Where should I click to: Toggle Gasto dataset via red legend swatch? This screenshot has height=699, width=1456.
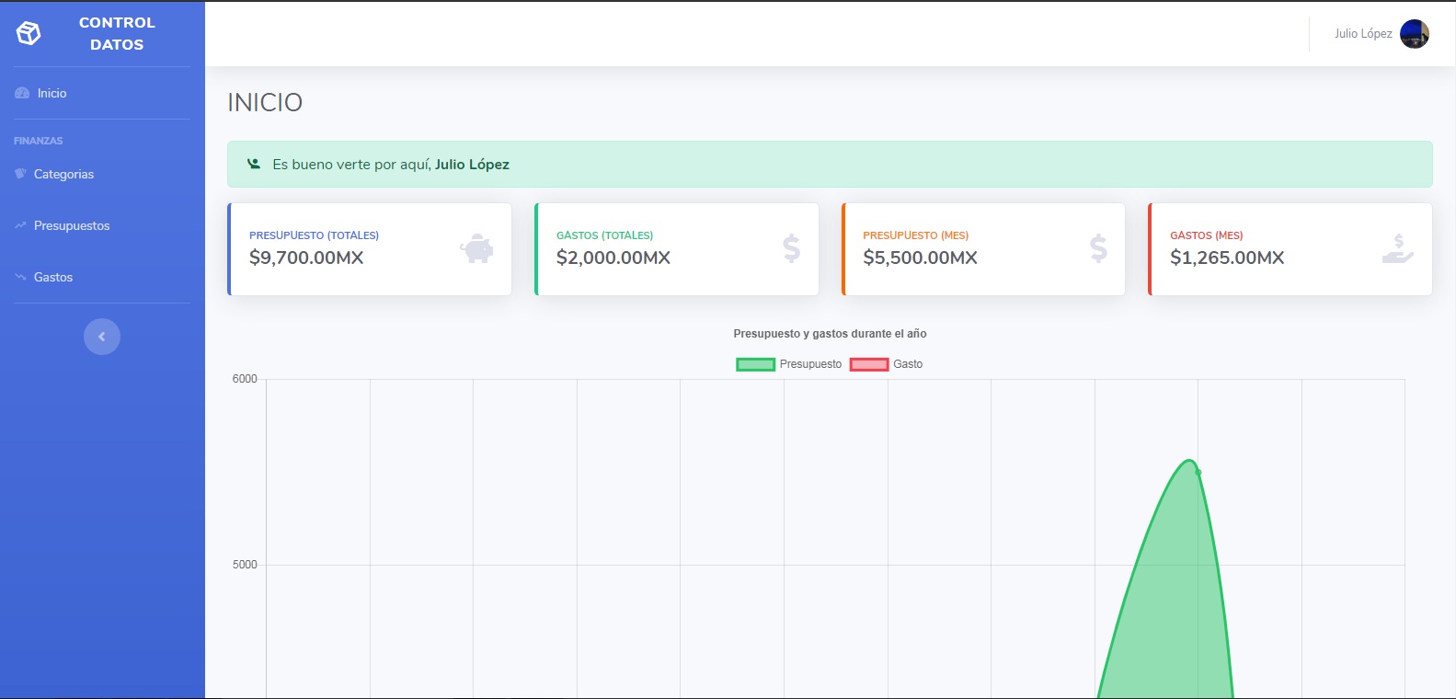869,364
